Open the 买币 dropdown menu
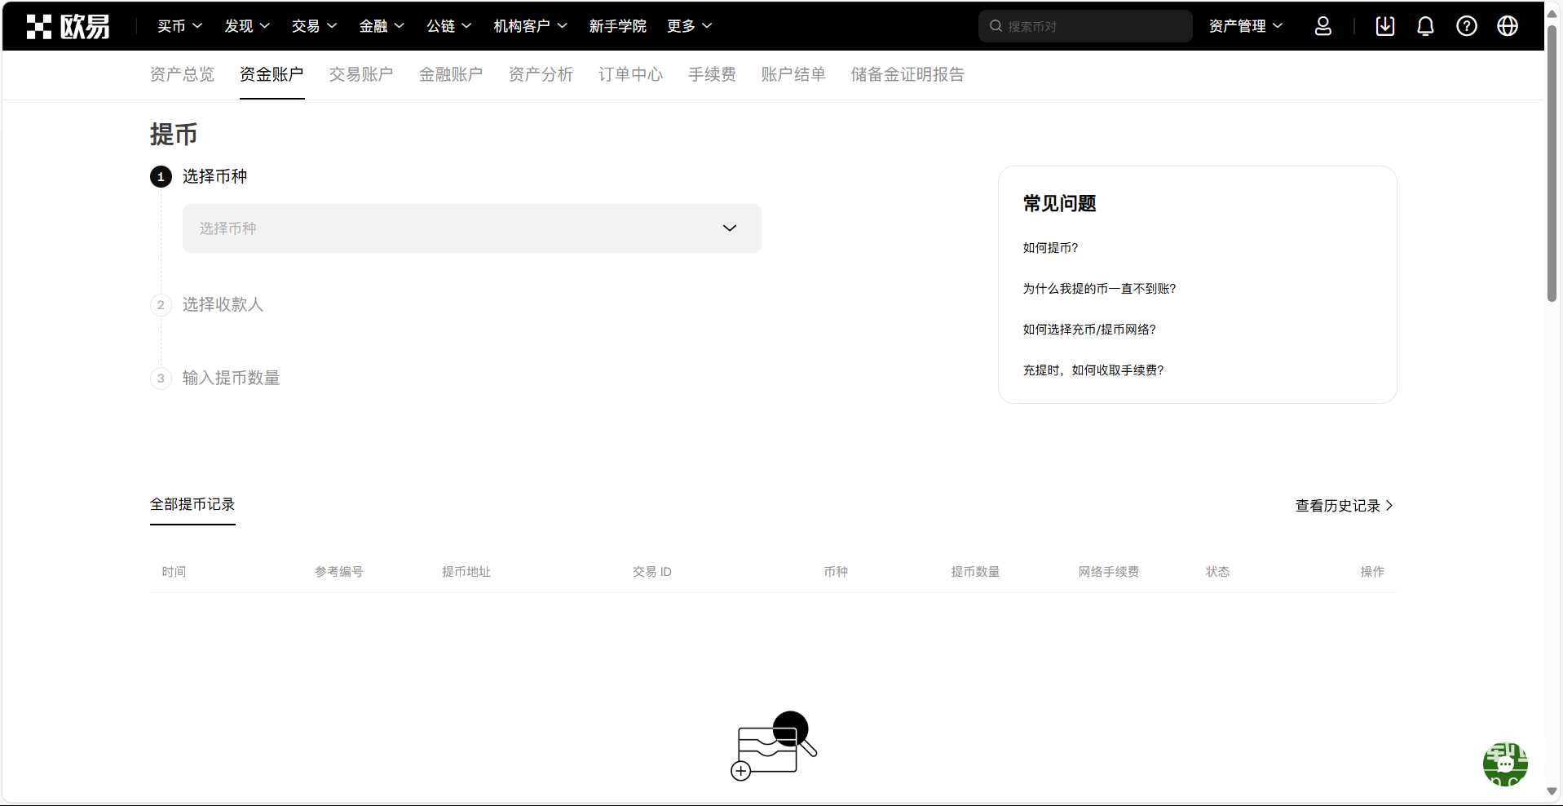Image resolution: width=1563 pixels, height=806 pixels. coord(179,26)
